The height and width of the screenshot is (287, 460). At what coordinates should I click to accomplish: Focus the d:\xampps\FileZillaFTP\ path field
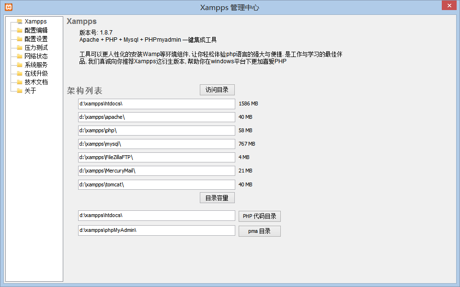[x=157, y=157]
